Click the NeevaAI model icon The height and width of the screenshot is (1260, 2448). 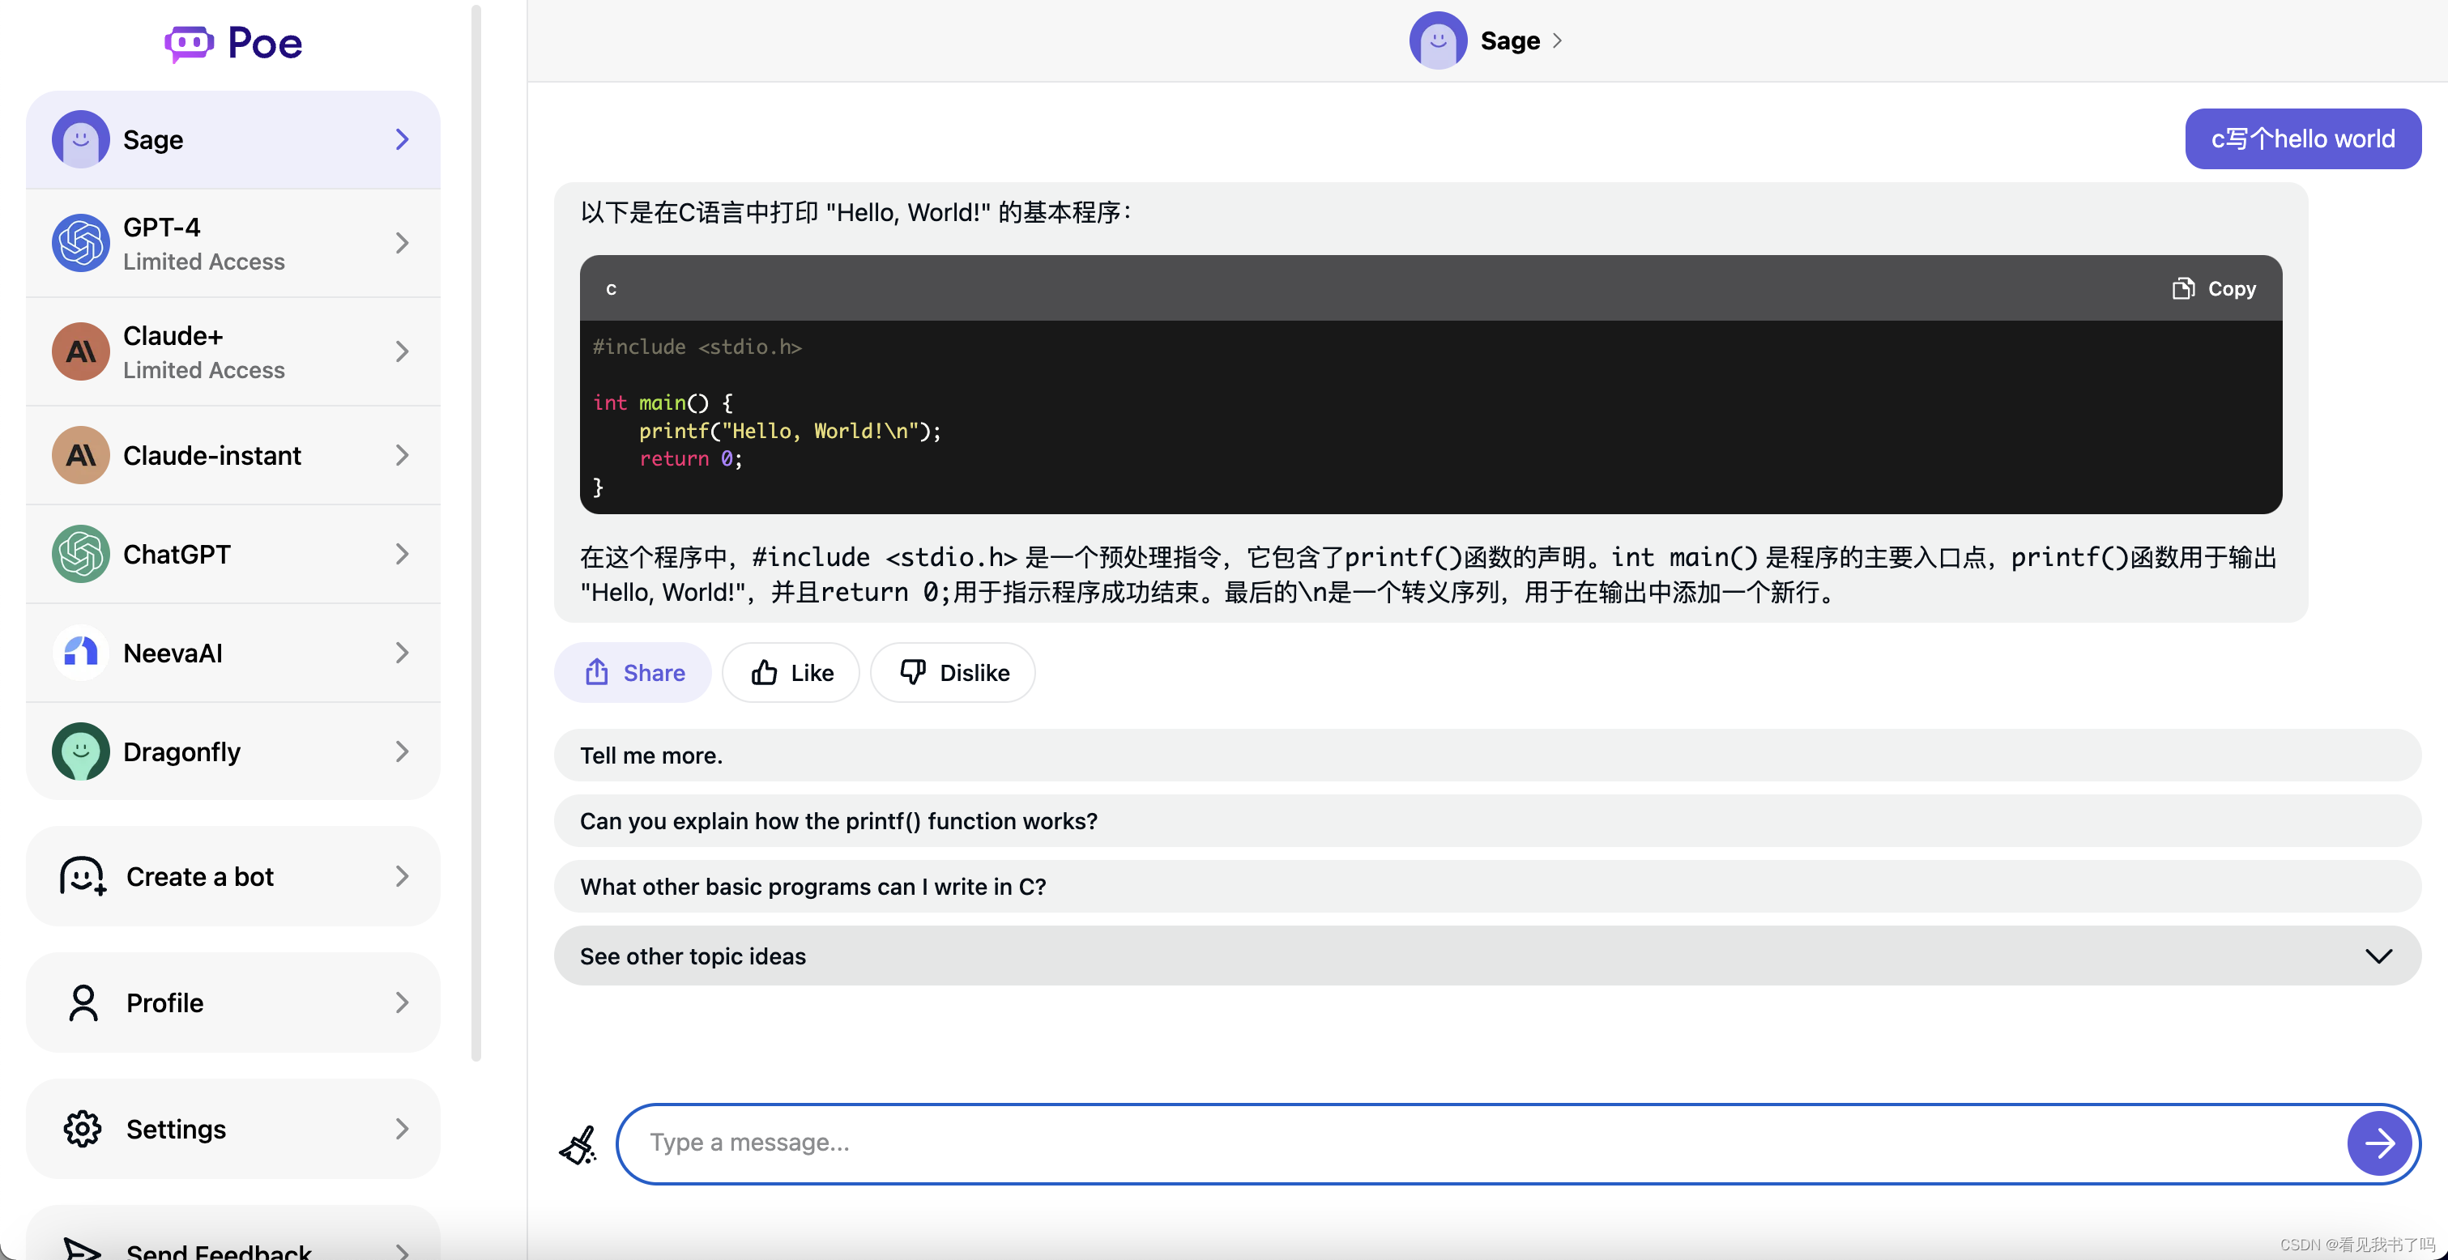pyautogui.click(x=79, y=651)
